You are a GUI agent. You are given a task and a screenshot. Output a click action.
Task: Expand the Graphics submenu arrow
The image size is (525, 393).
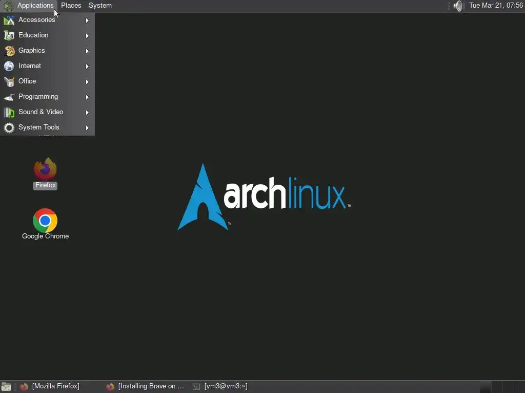click(87, 51)
